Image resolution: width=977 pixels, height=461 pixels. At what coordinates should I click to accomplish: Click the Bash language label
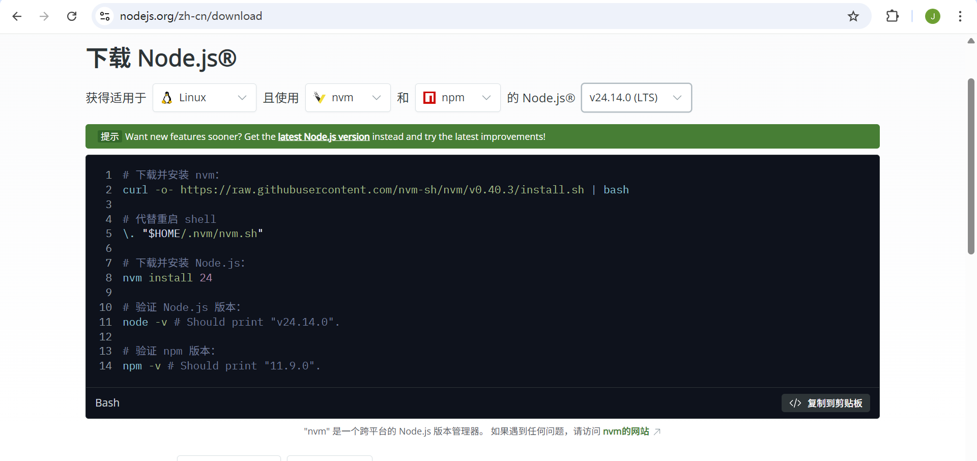tap(107, 403)
